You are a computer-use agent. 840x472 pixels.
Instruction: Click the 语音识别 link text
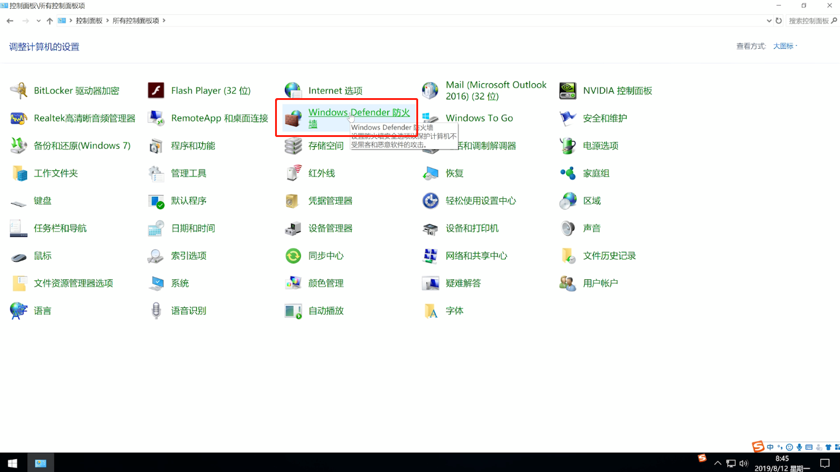coord(189,311)
